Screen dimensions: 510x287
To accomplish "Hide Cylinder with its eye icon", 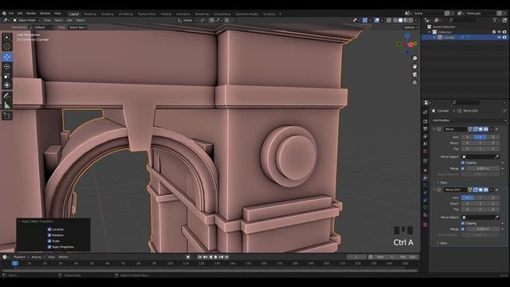I will 499,37.
